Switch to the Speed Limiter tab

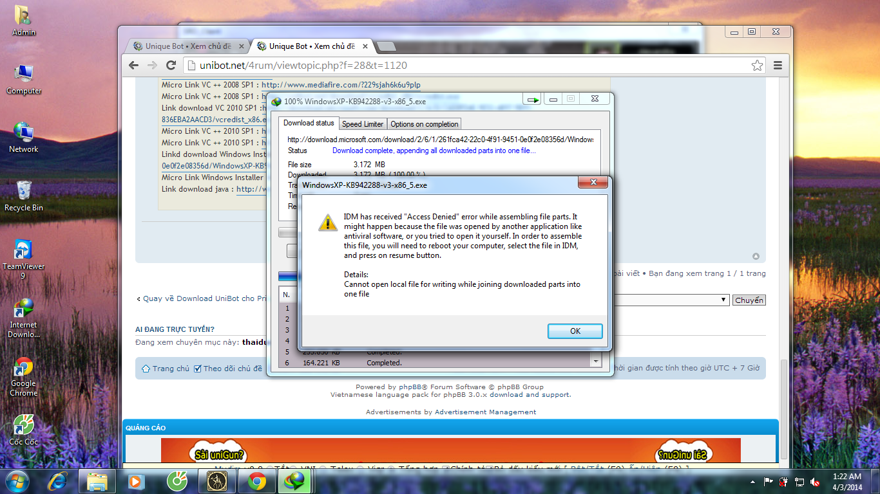363,123
